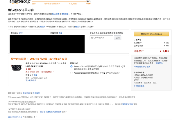This screenshot has height=120, width=186.
Task: Click the seller name Amazon Japan G.K.
Action: pos(39,78)
